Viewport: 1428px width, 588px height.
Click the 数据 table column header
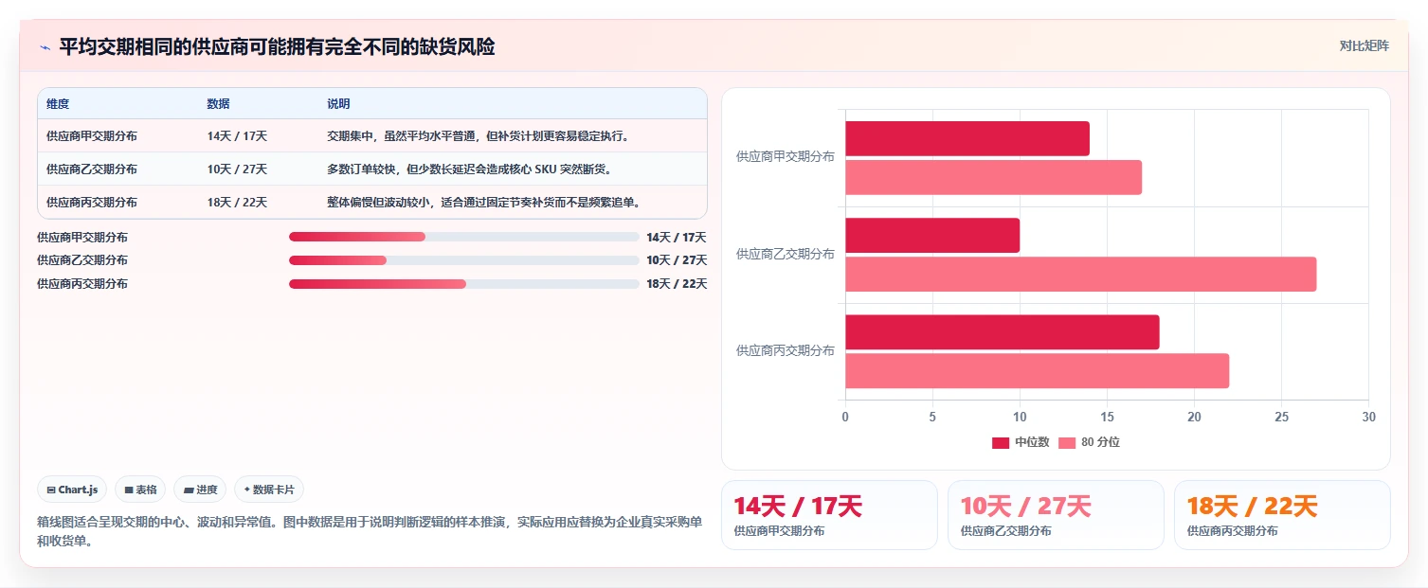218,104
